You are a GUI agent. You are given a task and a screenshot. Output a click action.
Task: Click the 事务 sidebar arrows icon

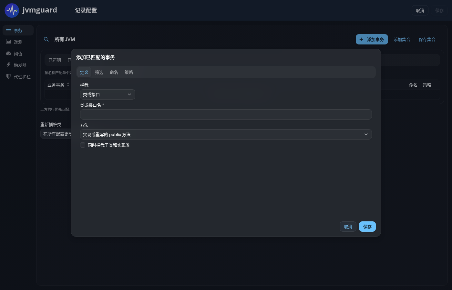click(8, 30)
